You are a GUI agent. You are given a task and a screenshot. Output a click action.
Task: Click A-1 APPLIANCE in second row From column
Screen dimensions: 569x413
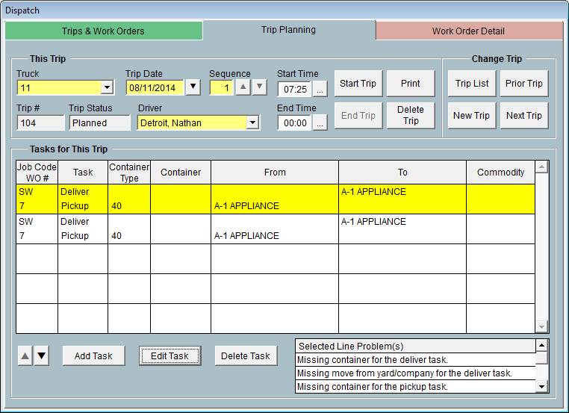coord(246,235)
